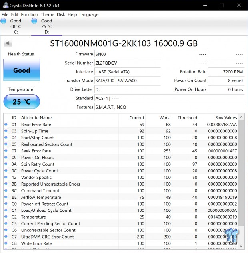
Task: Click the attribute list vertical scrollbar thumb
Action: (241, 173)
